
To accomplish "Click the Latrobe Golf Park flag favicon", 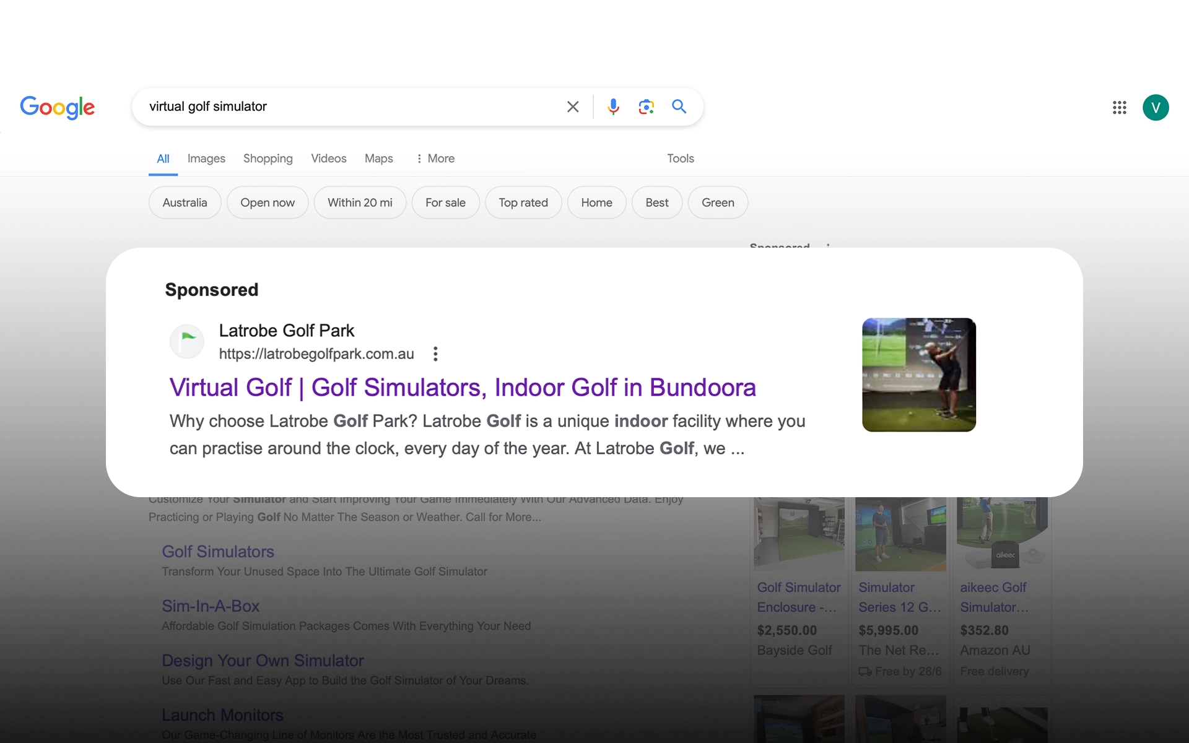I will pos(187,341).
